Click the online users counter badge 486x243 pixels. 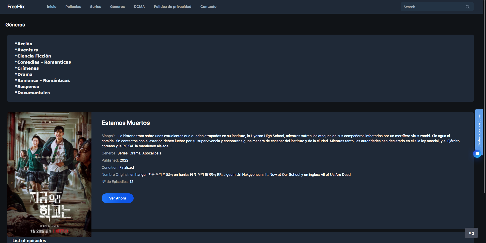pyautogui.click(x=471, y=233)
